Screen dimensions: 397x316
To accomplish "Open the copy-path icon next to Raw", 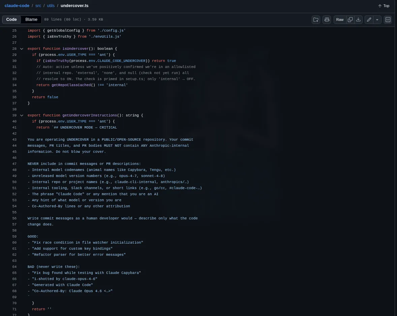I will [x=350, y=20].
